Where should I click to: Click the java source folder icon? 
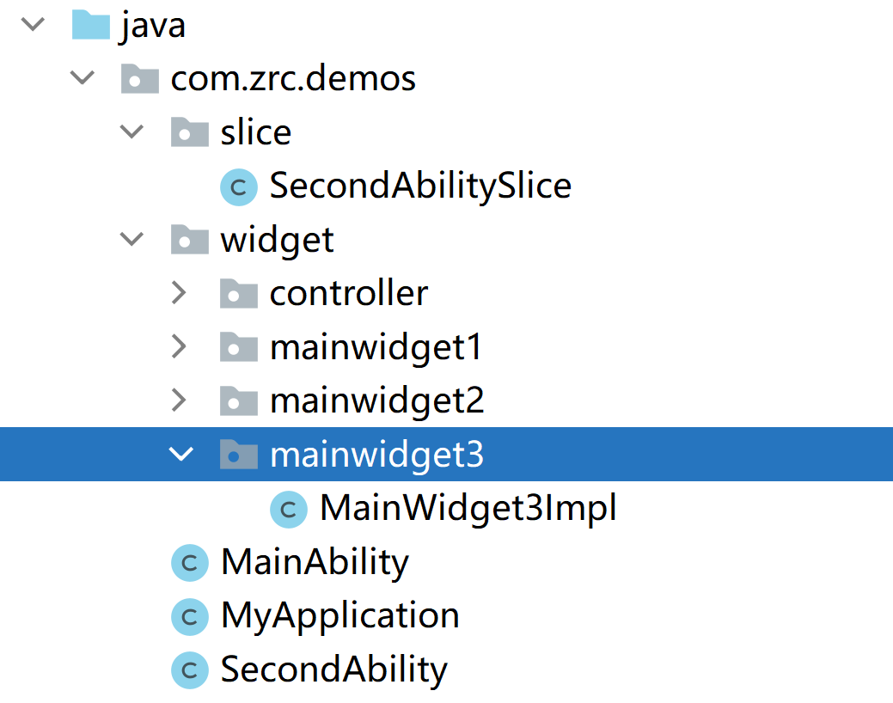pyautogui.click(x=90, y=25)
